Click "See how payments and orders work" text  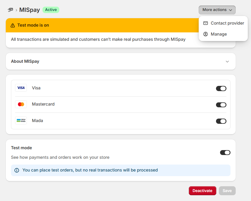point(60,157)
